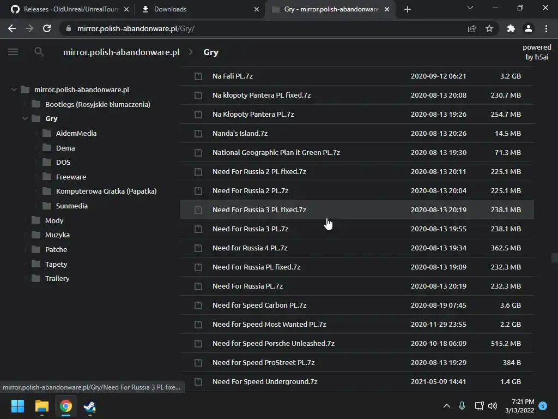This screenshot has height=419, width=558.
Task: Close the Downloads tab
Action: 257,9
